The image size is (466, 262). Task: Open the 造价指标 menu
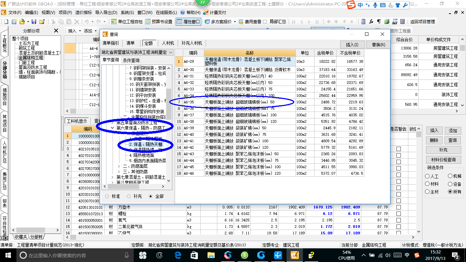83,12
